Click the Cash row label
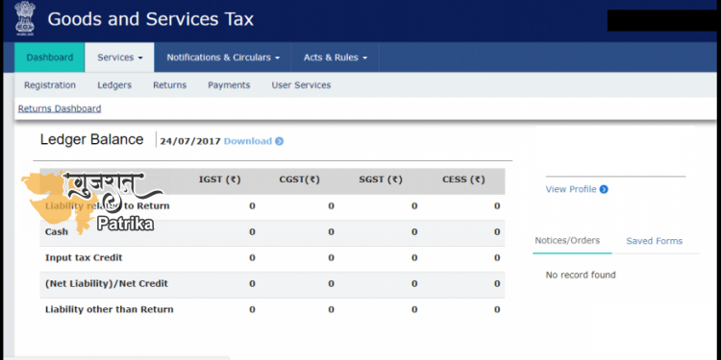721x360 pixels. [x=57, y=232]
